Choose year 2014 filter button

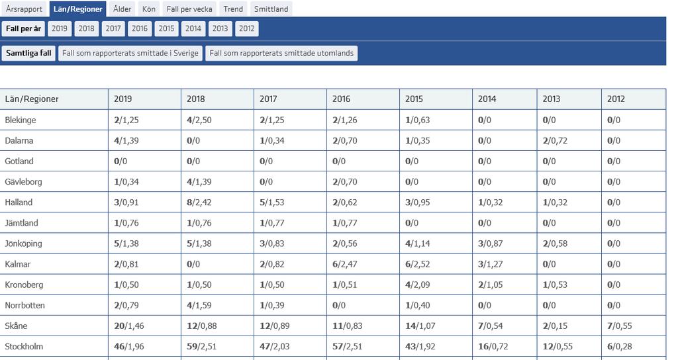click(x=193, y=28)
